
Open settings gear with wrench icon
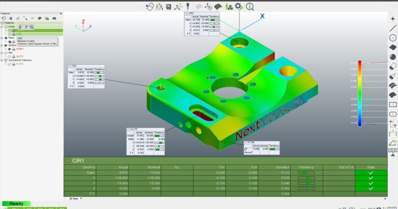239,7
